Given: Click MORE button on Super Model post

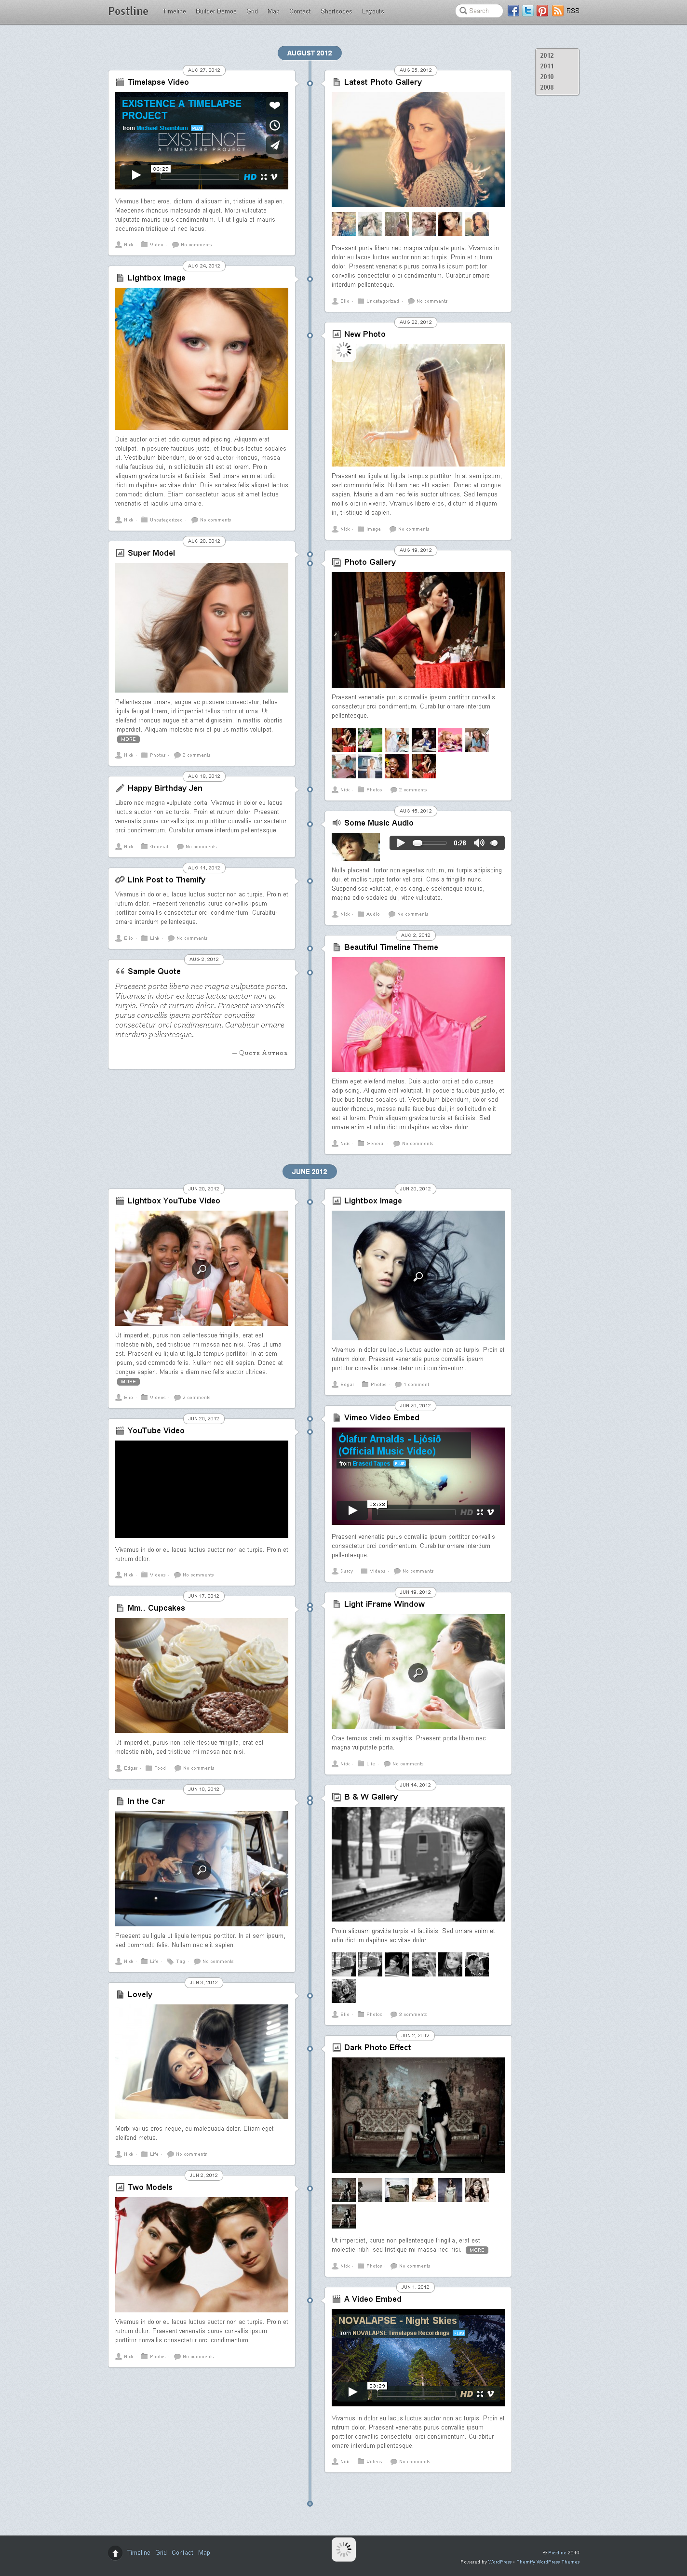Looking at the screenshot, I should 129,740.
